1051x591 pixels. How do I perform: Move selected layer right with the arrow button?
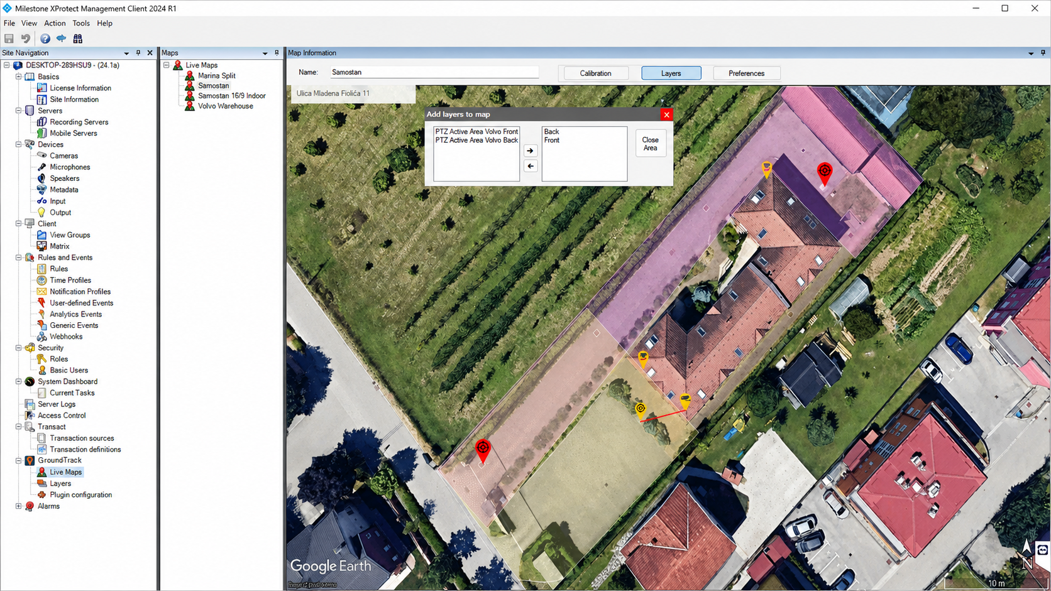531,151
